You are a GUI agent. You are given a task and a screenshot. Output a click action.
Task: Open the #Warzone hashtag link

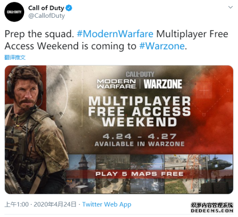(x=162, y=46)
